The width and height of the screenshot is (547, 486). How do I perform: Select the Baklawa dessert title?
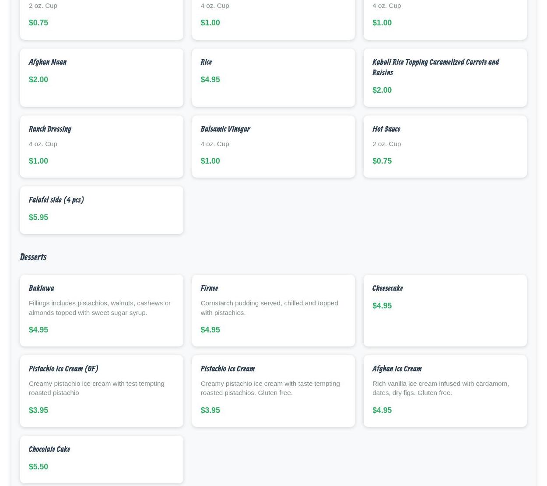coord(41,288)
